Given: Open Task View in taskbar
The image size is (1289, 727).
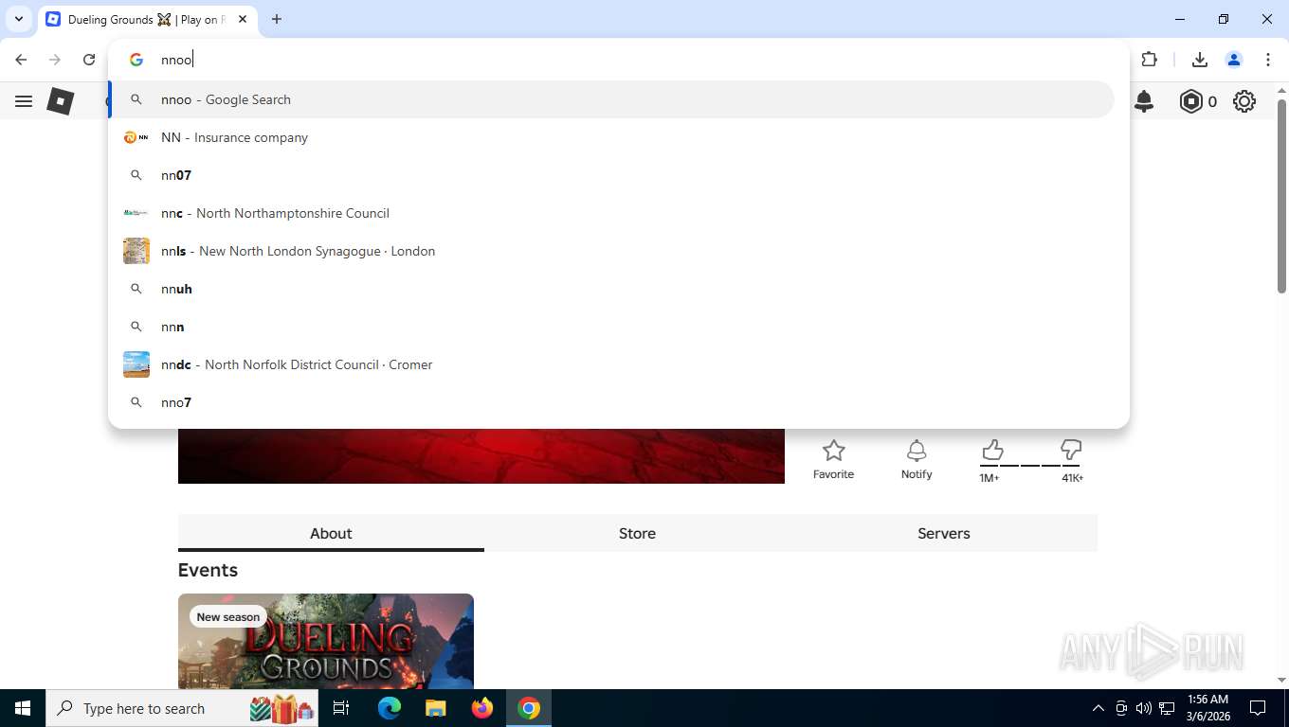Looking at the screenshot, I should (x=341, y=708).
